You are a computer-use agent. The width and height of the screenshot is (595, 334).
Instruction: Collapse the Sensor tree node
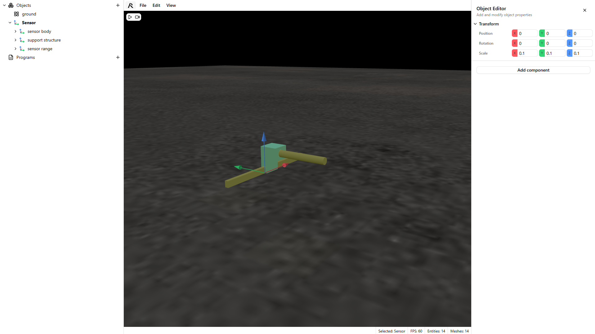pos(10,23)
